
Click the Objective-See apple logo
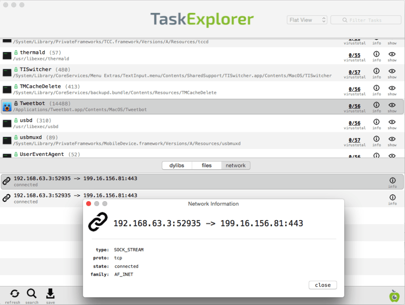[x=394, y=296]
